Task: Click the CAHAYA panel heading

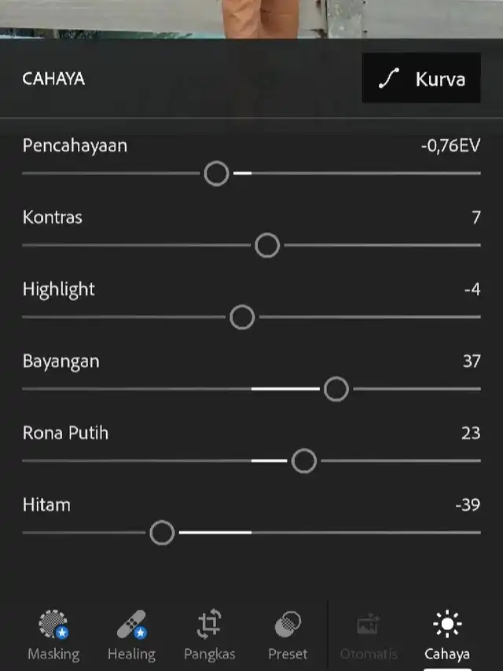Action: pyautogui.click(x=53, y=79)
